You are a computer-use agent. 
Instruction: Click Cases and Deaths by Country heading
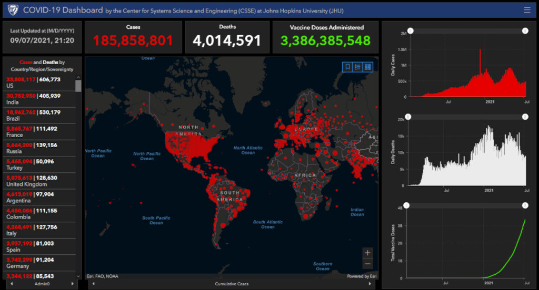click(x=42, y=66)
